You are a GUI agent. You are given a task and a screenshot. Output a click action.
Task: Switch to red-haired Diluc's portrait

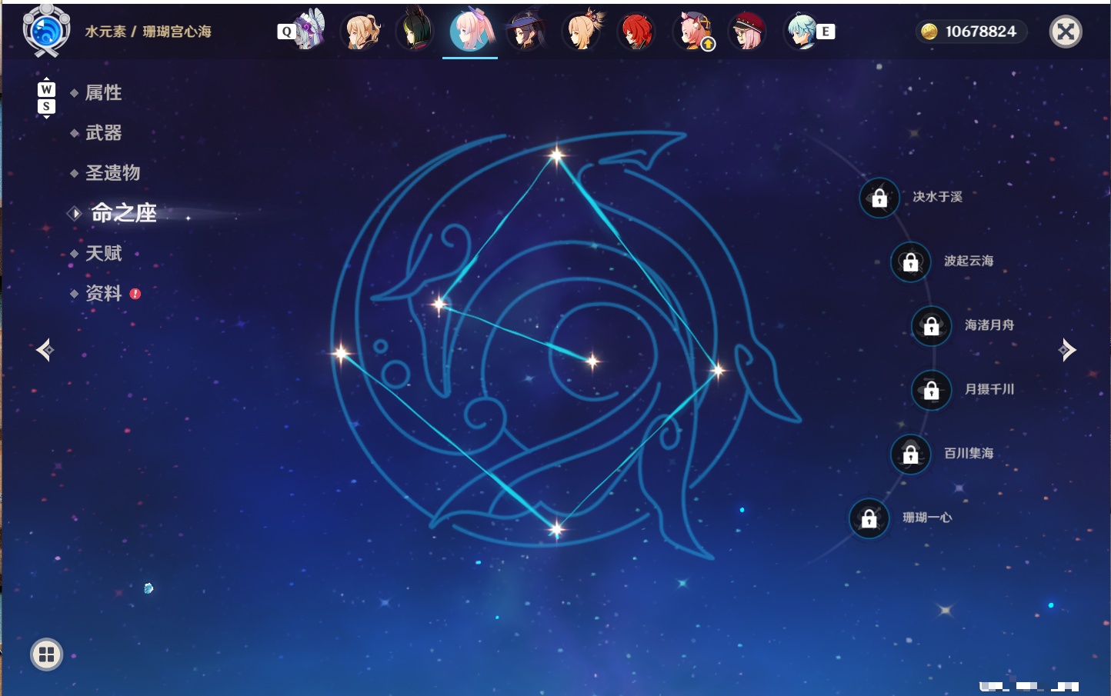[x=637, y=32]
